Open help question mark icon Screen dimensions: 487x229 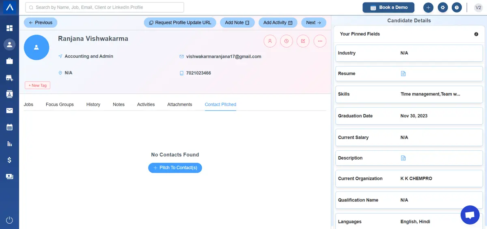click(457, 7)
